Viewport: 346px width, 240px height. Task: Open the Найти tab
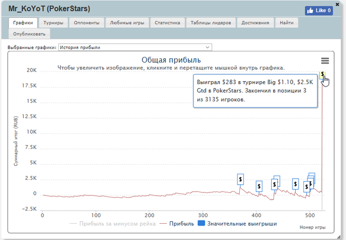[287, 23]
